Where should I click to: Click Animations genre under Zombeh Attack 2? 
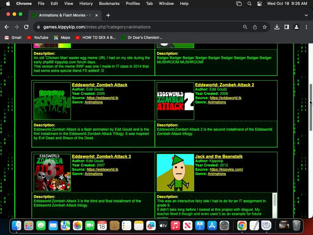(x=217, y=102)
